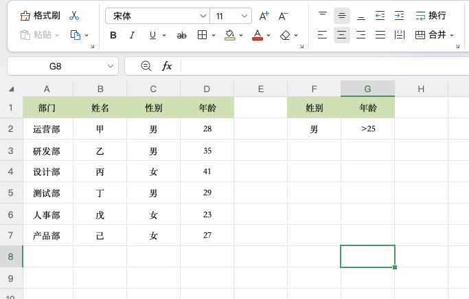This screenshot has width=469, height=299.
Task: Toggle bold formatting
Action: tap(113, 35)
